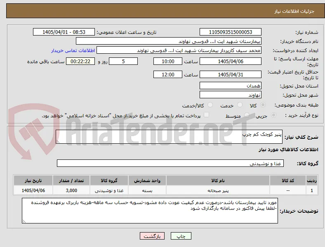Click the response time 10:00 field
Image resolution: width=325 pixels, height=247 pixels.
pos(168,61)
